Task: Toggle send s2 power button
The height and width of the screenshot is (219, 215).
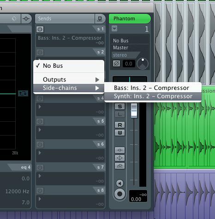Action: click(40, 52)
